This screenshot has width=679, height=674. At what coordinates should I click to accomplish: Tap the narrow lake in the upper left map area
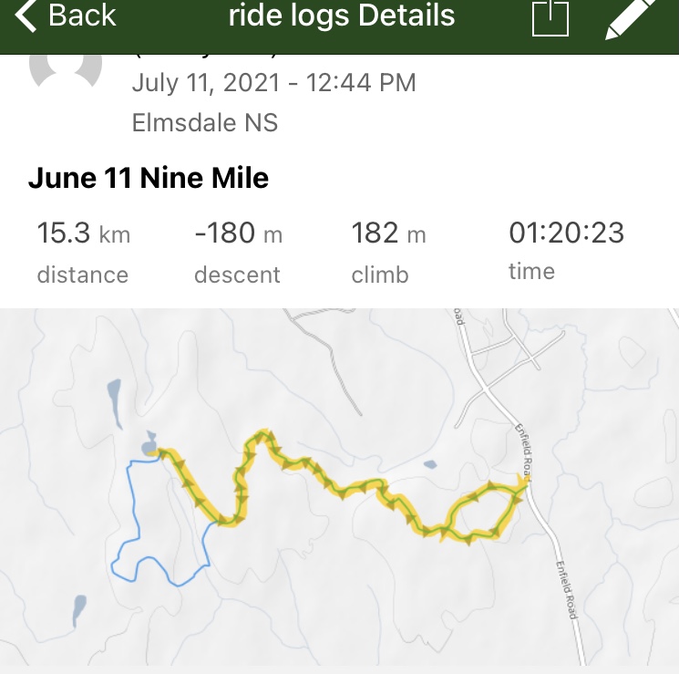111,396
